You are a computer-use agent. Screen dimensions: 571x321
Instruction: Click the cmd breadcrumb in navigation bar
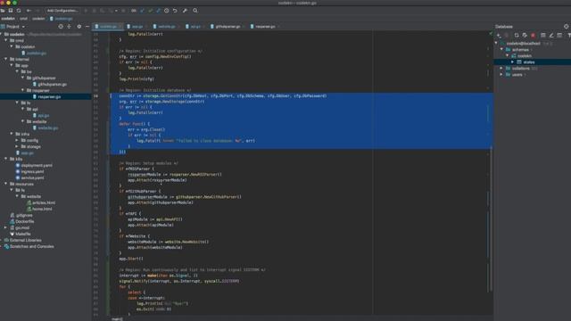(x=24, y=19)
